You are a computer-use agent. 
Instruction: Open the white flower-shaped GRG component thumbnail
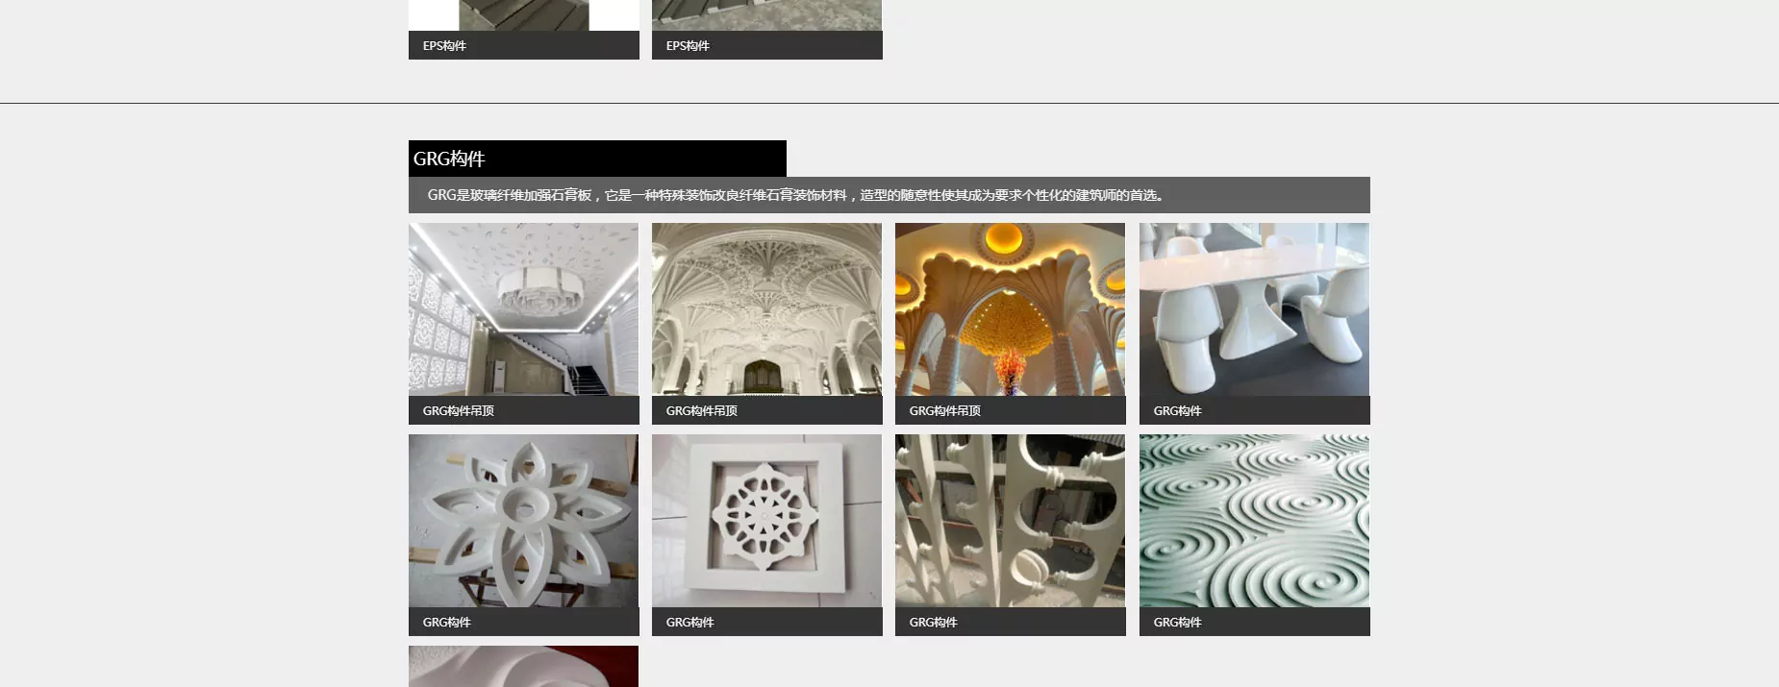pos(523,521)
